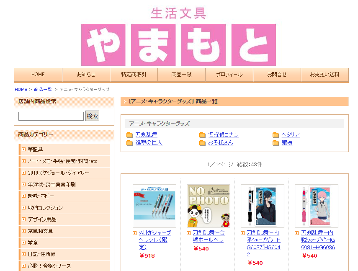Click arrow icon beside 筆記具 category
Image resolution: width=358 pixels, height=271 pixels.
(x=23, y=150)
